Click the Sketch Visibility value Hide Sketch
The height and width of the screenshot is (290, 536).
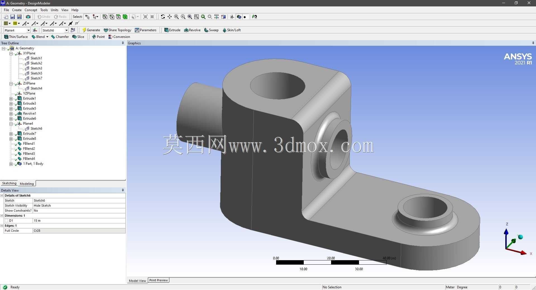79,206
